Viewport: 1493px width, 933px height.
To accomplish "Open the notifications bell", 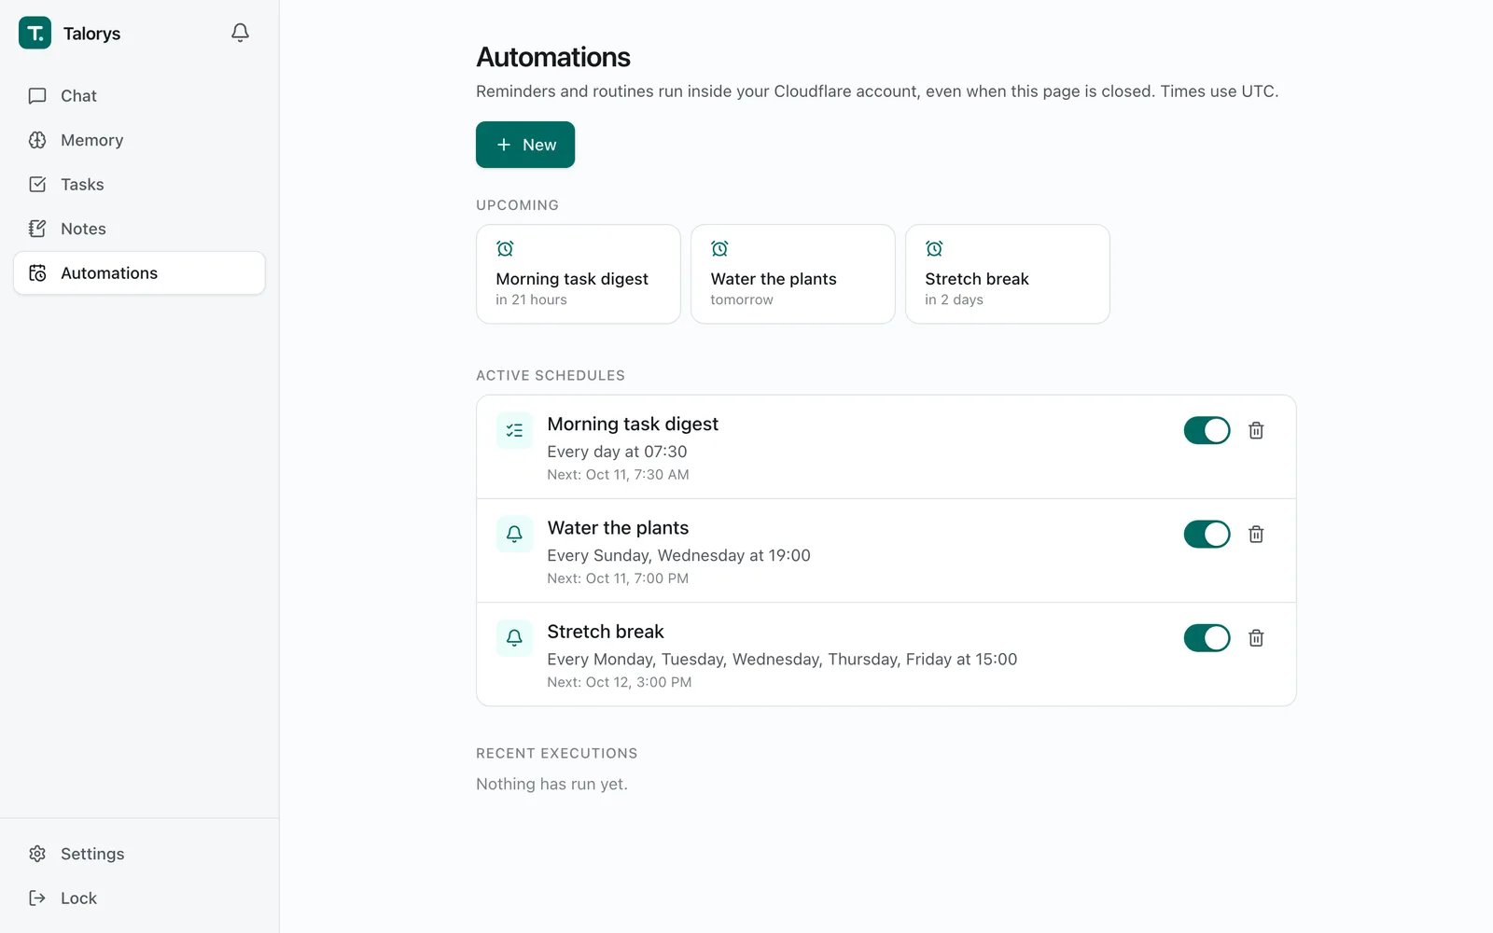I will point(240,33).
